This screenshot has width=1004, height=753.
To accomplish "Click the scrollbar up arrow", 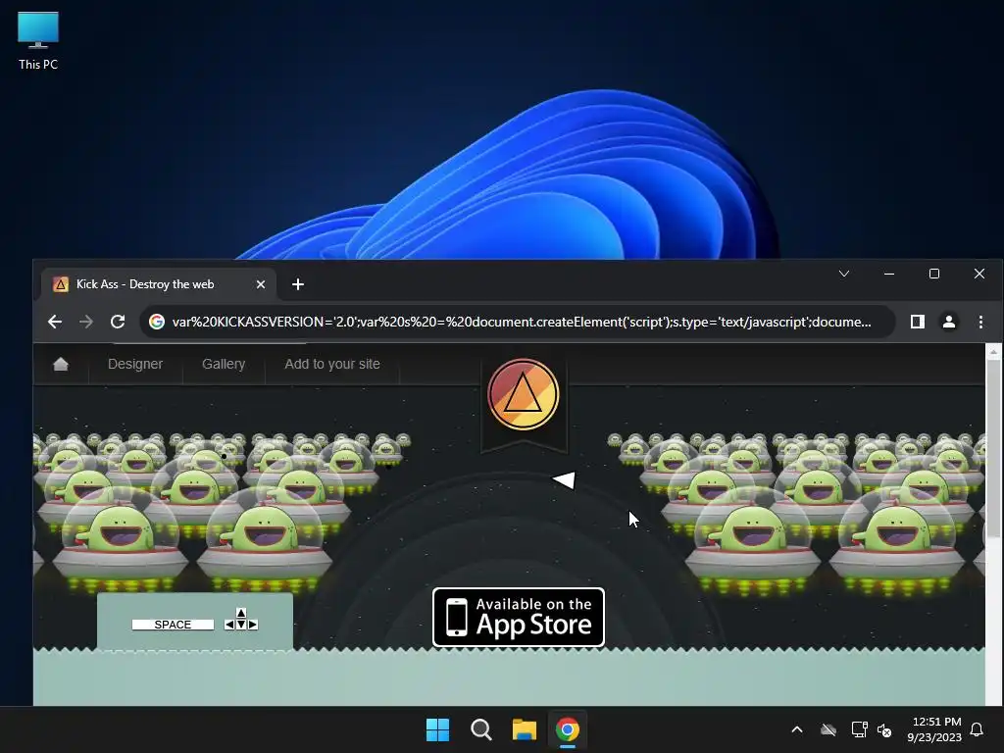I will pos(993,352).
